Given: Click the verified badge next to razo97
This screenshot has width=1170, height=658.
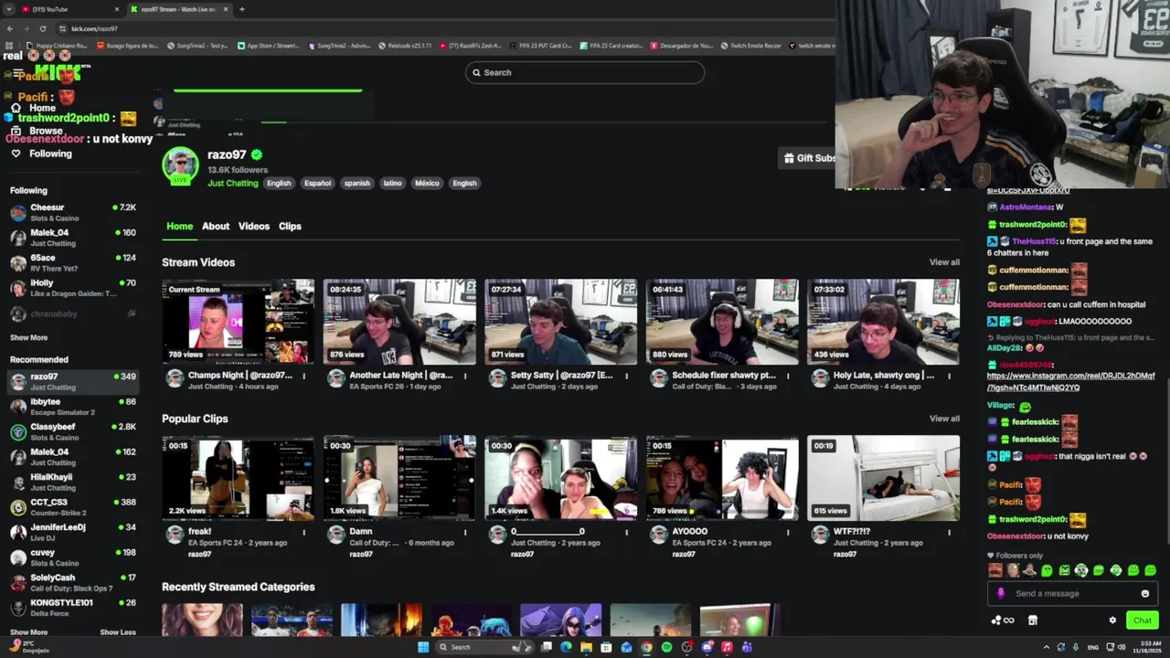Looking at the screenshot, I should click(257, 154).
